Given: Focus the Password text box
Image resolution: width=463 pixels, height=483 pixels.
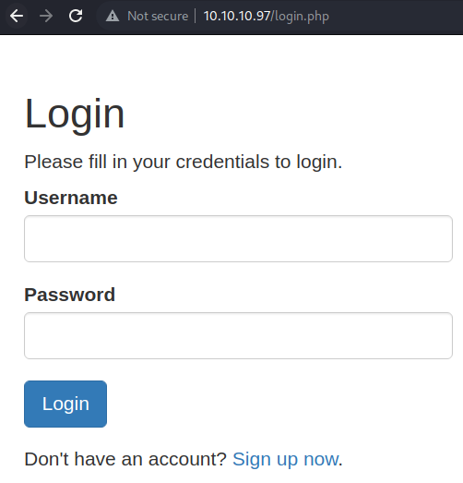Looking at the screenshot, I should click(x=238, y=335).
